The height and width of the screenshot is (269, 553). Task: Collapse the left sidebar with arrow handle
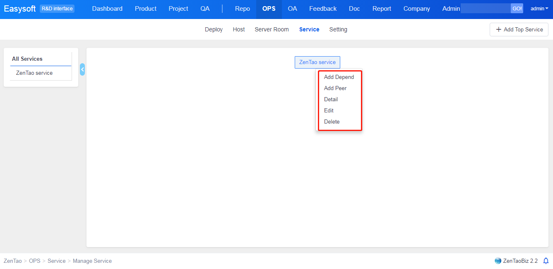click(x=82, y=69)
